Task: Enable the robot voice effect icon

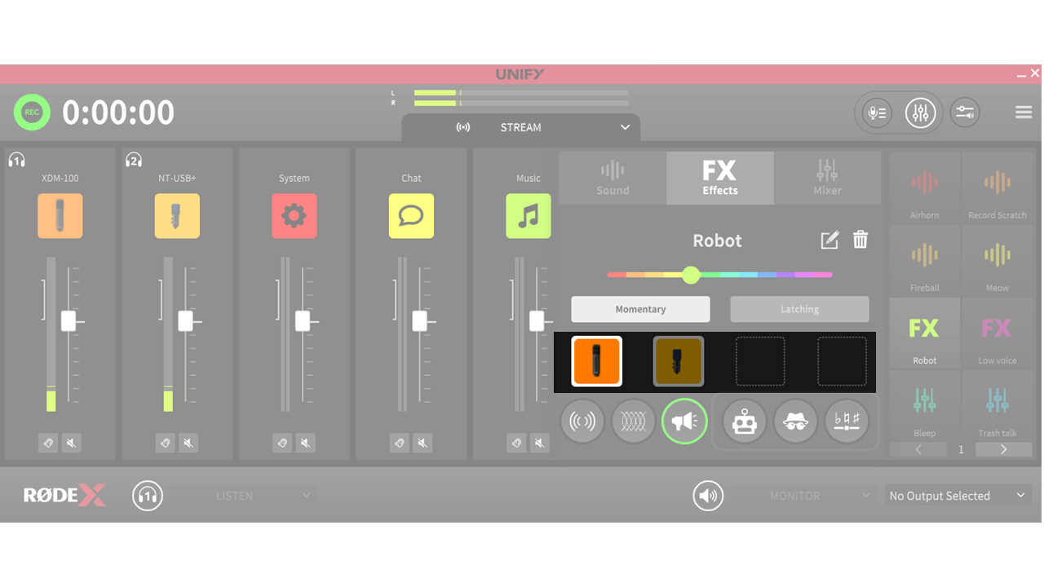Action: (x=744, y=421)
